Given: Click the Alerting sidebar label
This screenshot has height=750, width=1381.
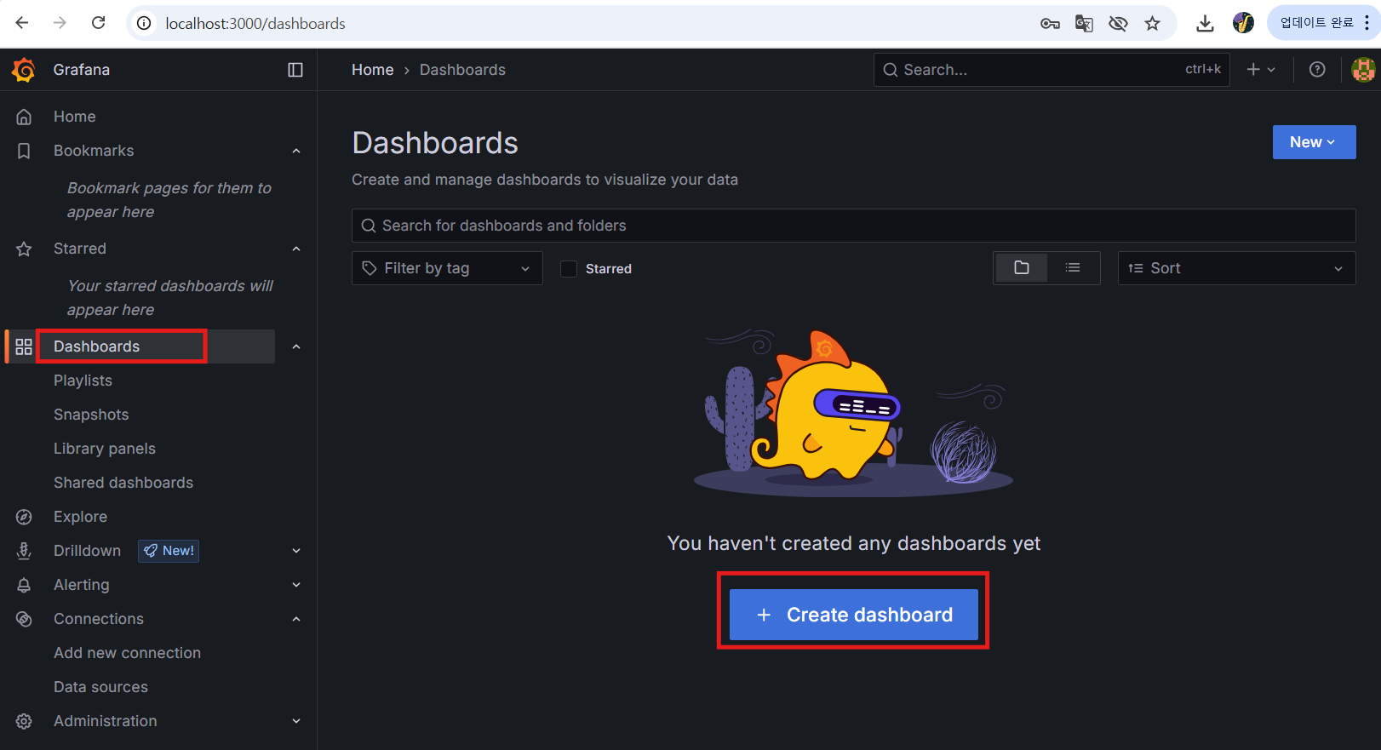Looking at the screenshot, I should [81, 585].
